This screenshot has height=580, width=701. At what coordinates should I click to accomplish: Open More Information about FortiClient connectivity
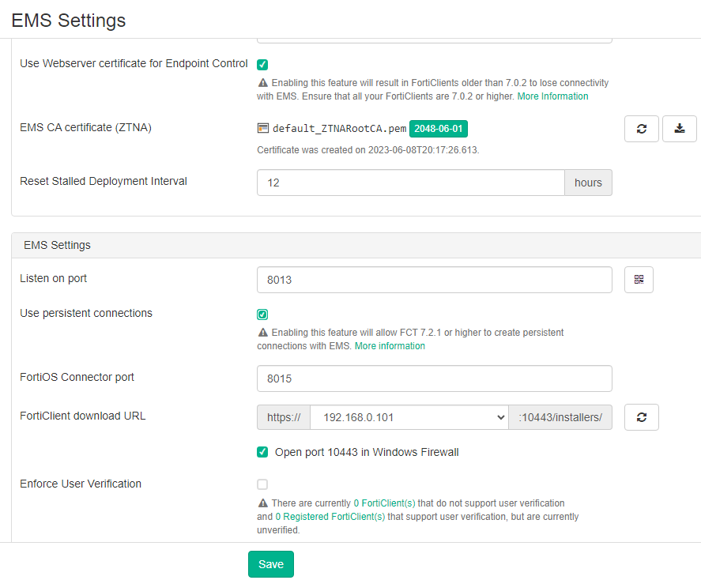pyautogui.click(x=552, y=96)
